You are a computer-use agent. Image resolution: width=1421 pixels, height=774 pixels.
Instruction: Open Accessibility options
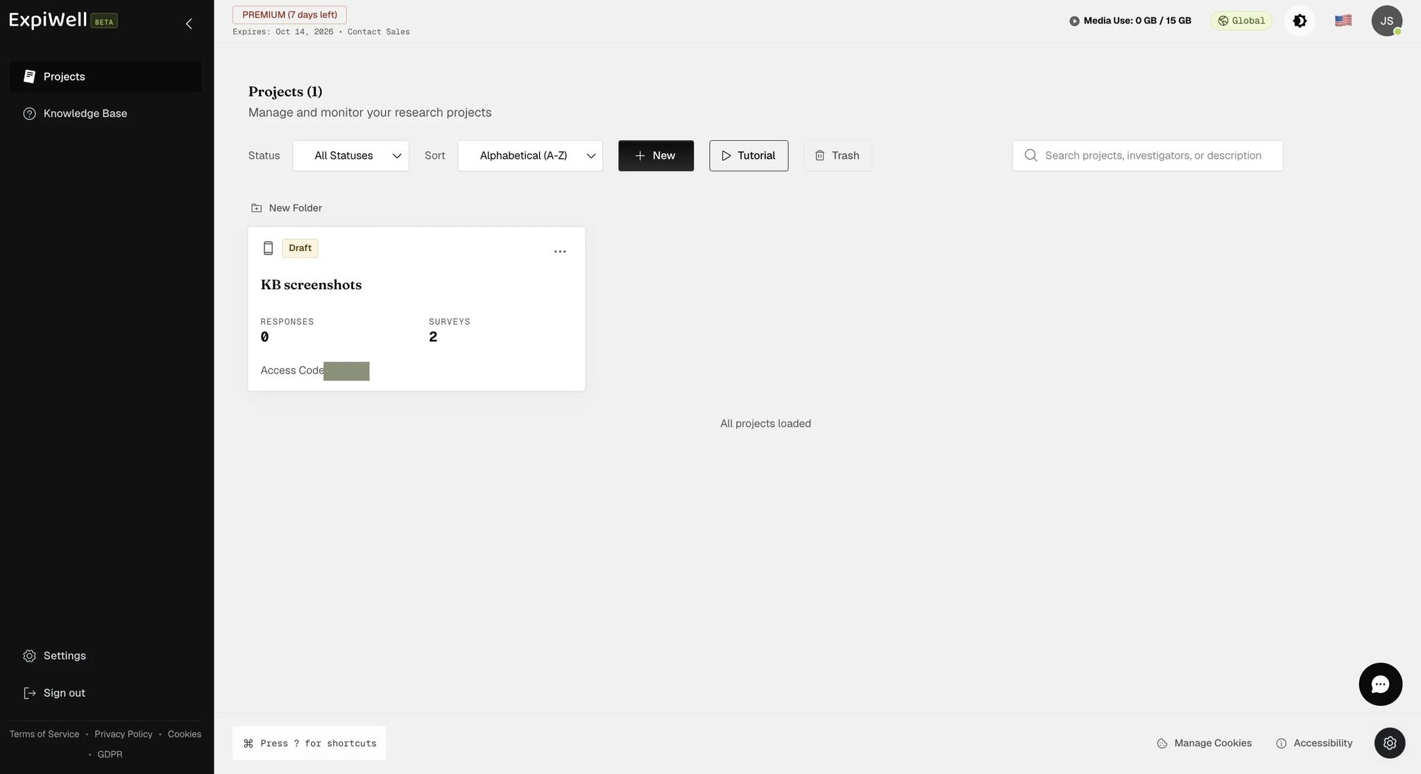pos(1314,743)
